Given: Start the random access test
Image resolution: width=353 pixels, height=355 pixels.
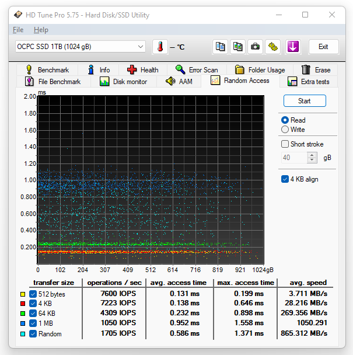Looking at the screenshot, I should coord(305,101).
